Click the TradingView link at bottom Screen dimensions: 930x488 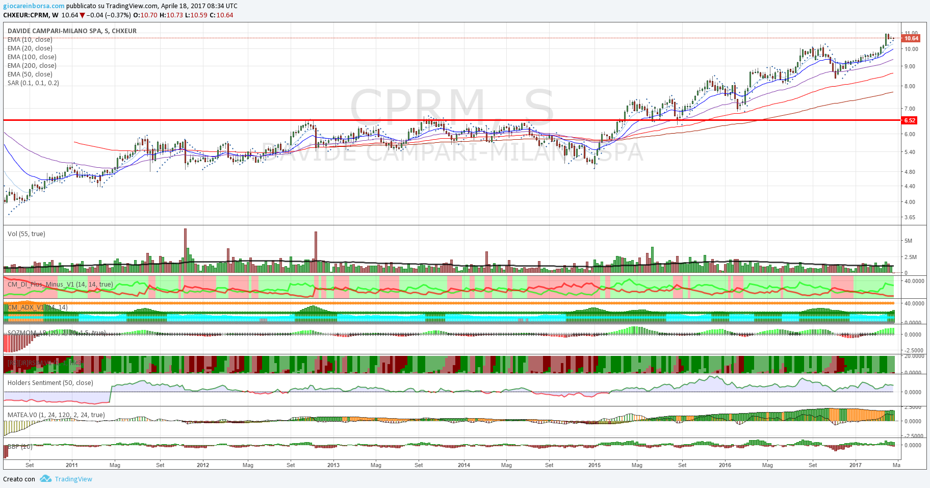pyautogui.click(x=73, y=479)
